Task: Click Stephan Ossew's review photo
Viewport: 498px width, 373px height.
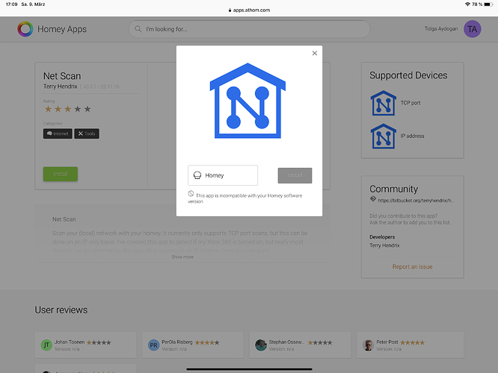Action: pos(261,345)
